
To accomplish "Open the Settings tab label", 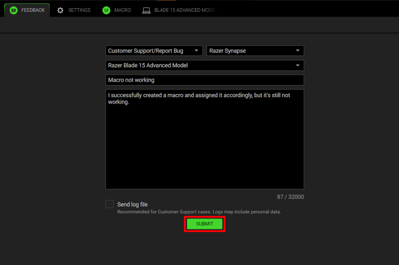I will click(79, 10).
